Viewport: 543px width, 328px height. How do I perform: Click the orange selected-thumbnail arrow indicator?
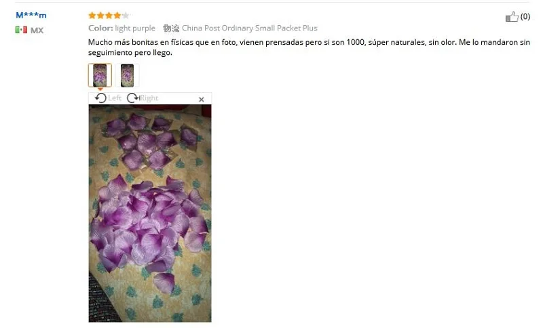coord(100,89)
